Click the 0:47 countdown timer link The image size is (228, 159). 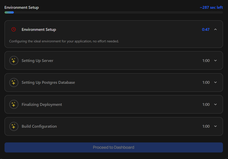tap(206, 29)
